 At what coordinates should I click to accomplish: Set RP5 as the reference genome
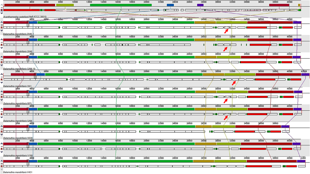pos(2,97)
